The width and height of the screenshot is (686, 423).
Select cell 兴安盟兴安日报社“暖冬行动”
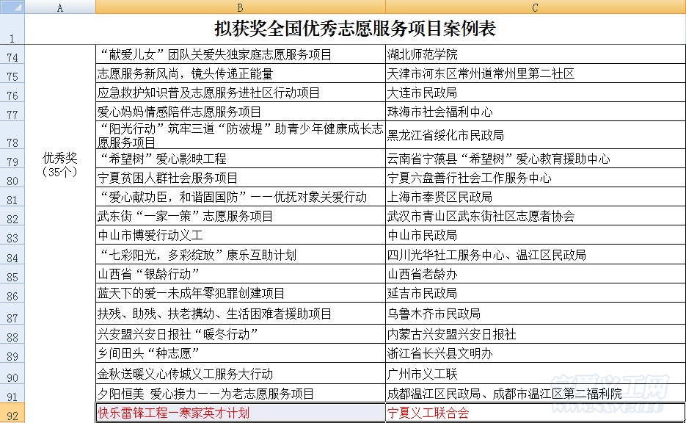[240, 334]
